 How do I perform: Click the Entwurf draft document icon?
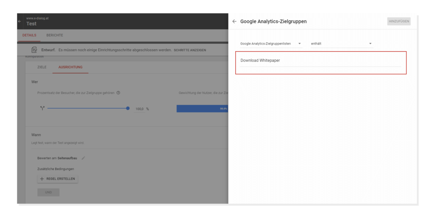click(34, 50)
